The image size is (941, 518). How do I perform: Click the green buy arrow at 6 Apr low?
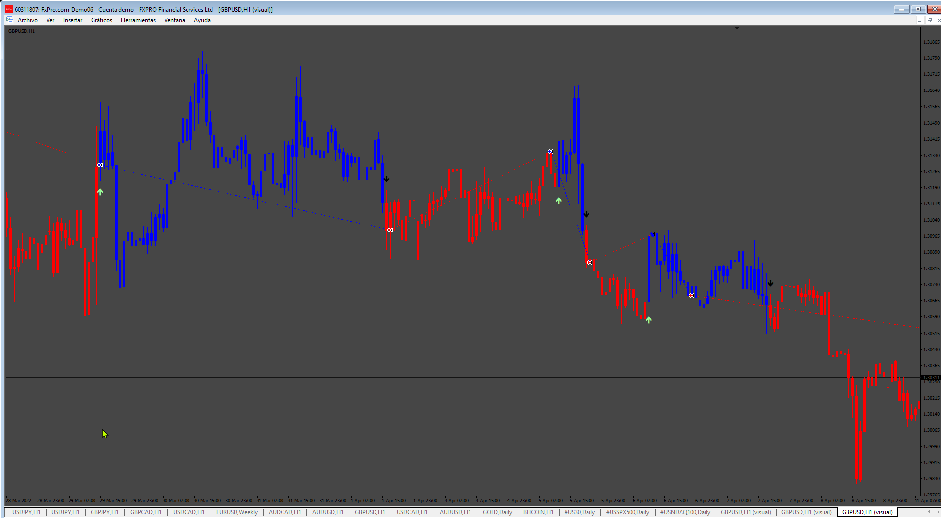[649, 320]
